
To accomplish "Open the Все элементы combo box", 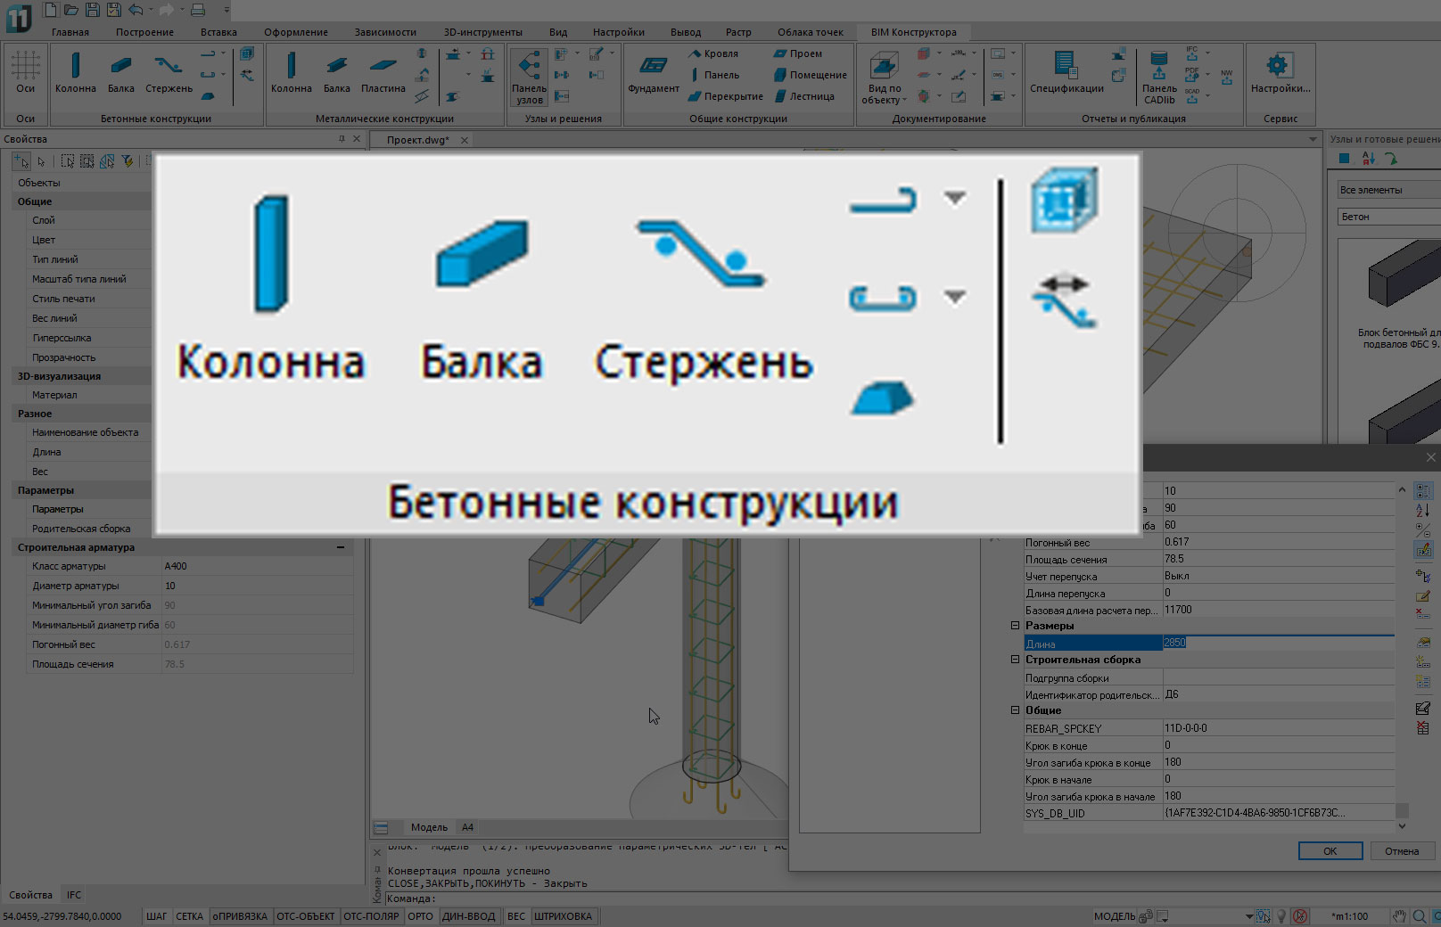I will click(x=1389, y=190).
